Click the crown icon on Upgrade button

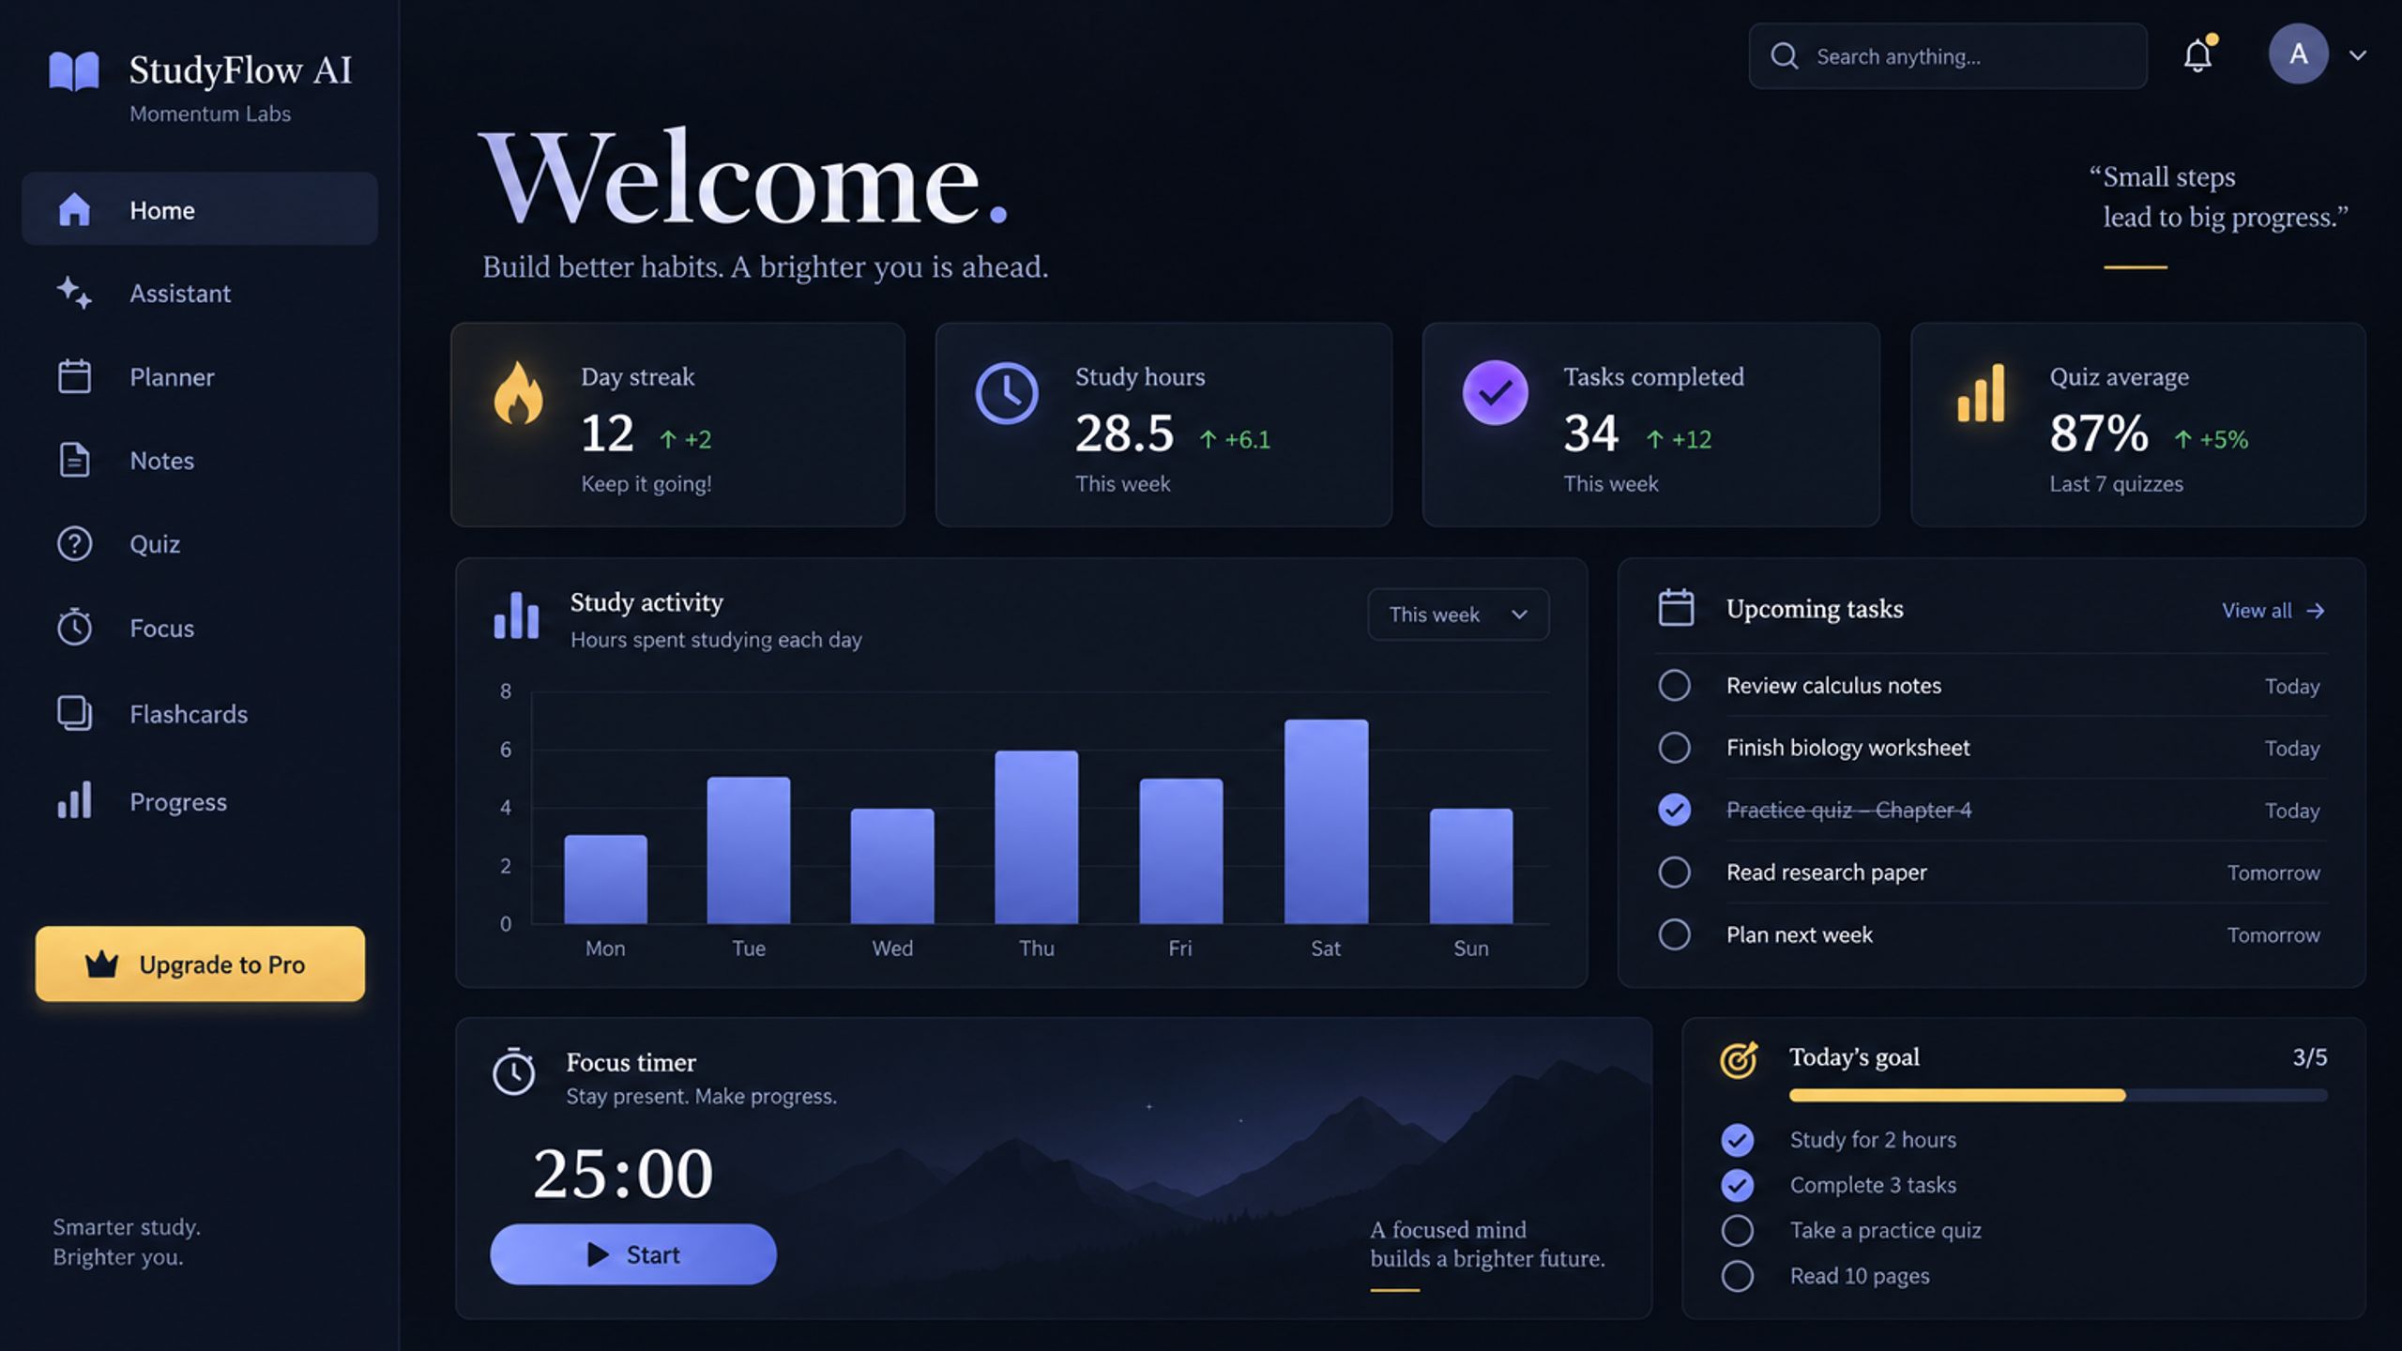[x=101, y=964]
